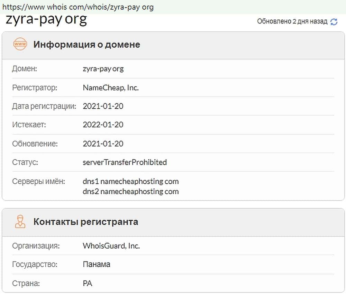The width and height of the screenshot is (346, 295).
Task: Click the URL in the address bar
Action: click(78, 7)
